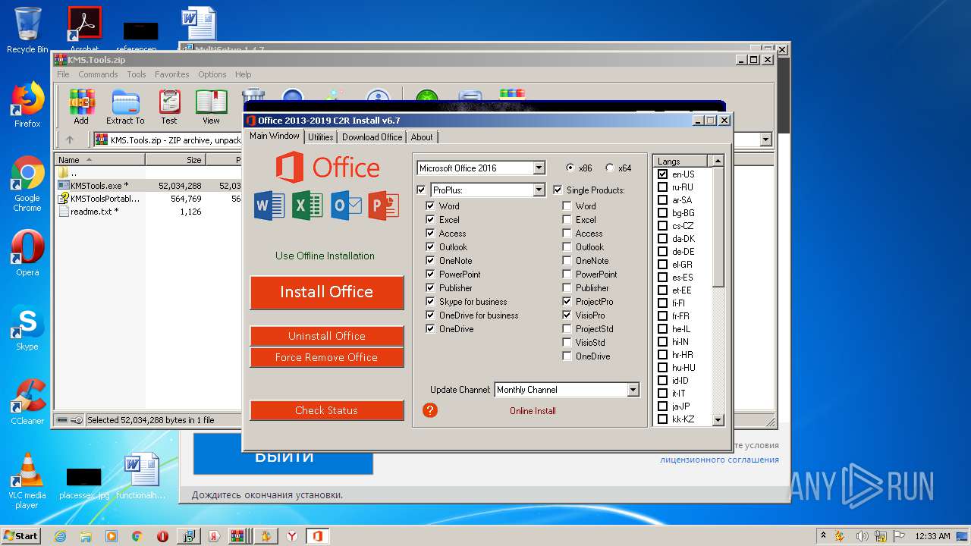Click Force Remove Office button
Viewport: 971px width, 546px height.
tap(327, 357)
